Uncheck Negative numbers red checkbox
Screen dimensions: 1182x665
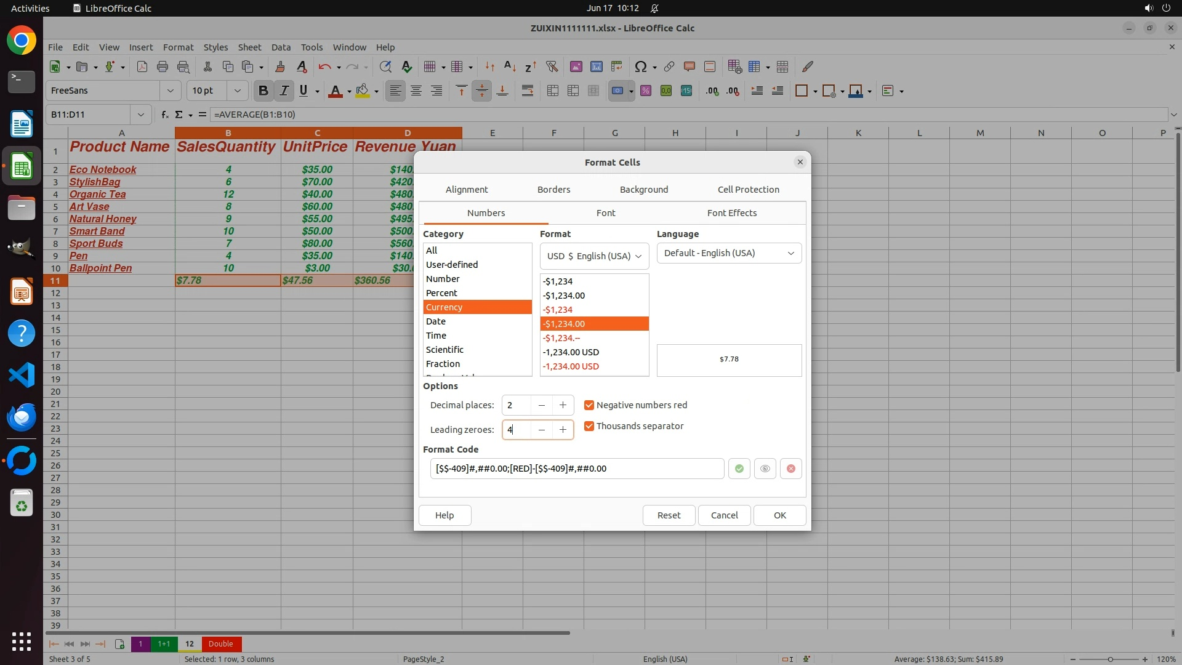(589, 405)
